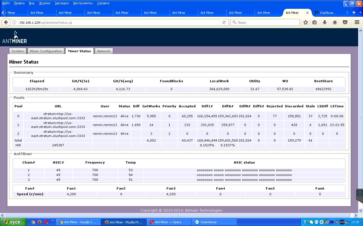Click the LocalWork value 364,629,080
The height and width of the screenshot is (226, 363).
[220, 89]
